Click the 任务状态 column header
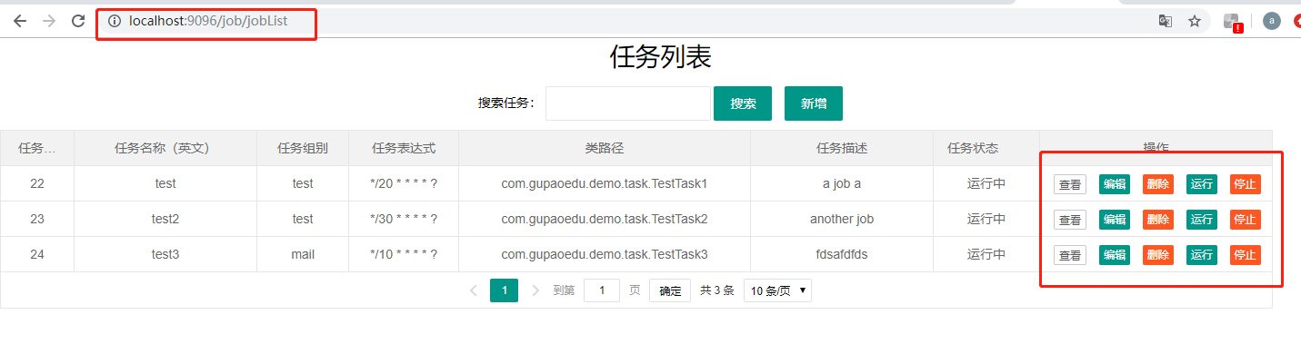Viewport: 1301px width, 354px height. (986, 148)
